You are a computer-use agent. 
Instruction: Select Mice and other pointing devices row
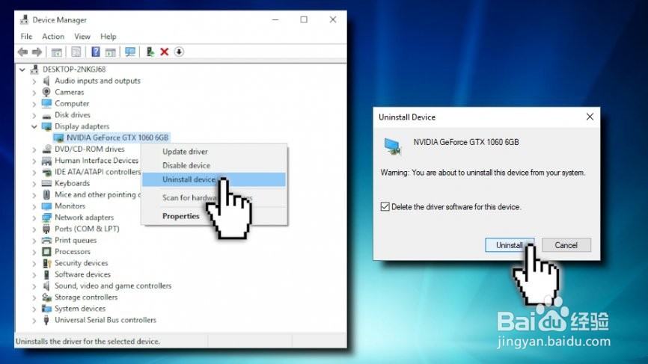click(97, 194)
